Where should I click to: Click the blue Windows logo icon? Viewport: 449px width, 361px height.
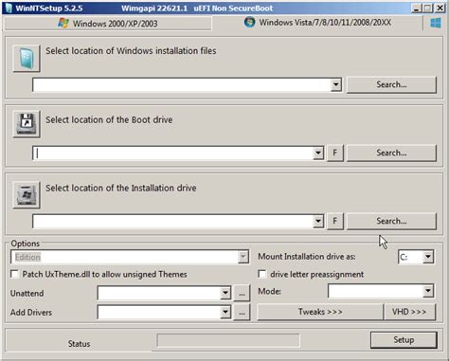click(x=436, y=23)
